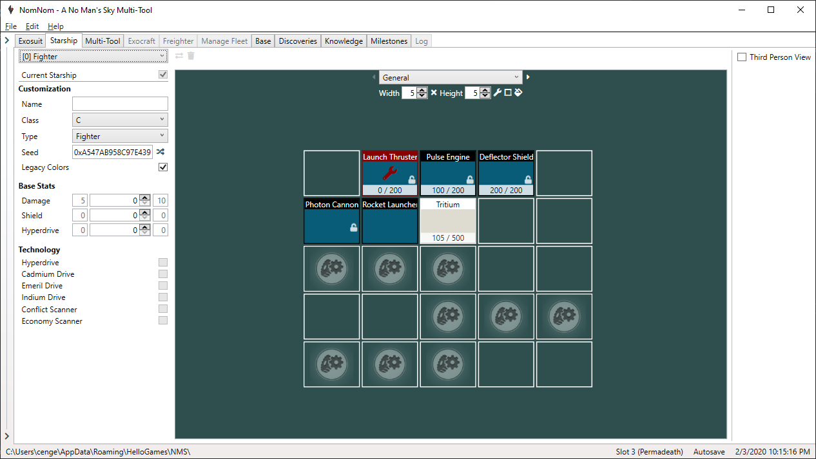The image size is (816, 459).
Task: Click the Pulse Engine 100 / 200 charge bar
Action: pos(448,190)
